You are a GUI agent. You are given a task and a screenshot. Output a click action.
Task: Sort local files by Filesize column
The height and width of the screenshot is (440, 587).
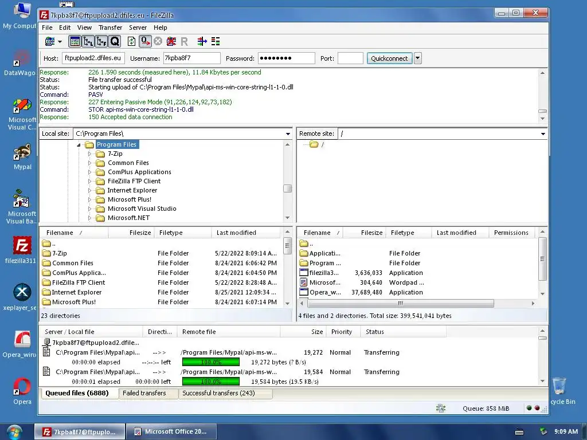(x=132, y=233)
